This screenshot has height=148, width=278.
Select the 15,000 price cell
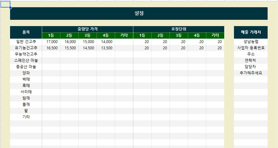click(88, 42)
